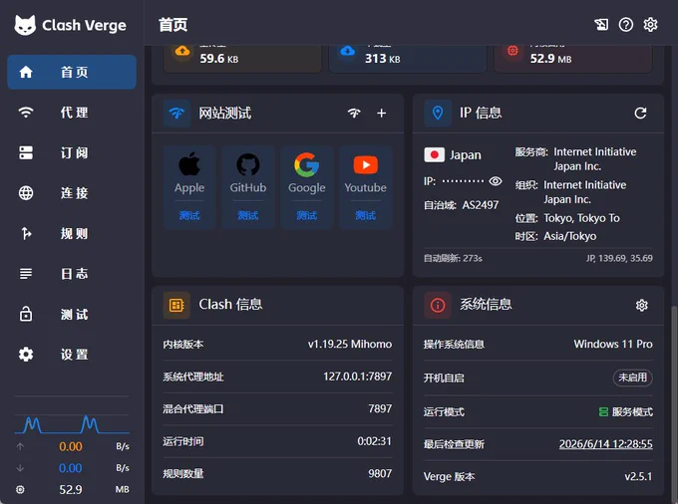Viewport: 678px width, 504px height.
Task: Click the 网站测试 card header icon
Action: coord(176,114)
